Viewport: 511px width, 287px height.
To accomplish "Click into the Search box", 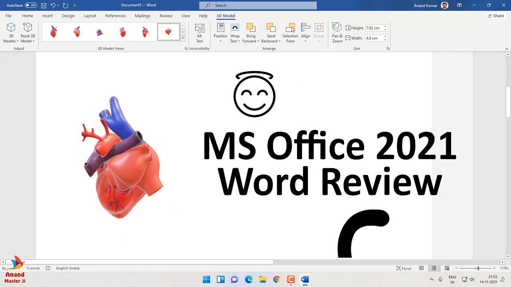I will (258, 5).
